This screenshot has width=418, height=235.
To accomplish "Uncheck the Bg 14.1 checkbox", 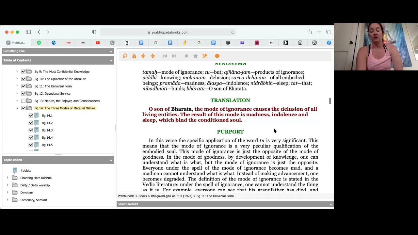I will pyautogui.click(x=31, y=116).
